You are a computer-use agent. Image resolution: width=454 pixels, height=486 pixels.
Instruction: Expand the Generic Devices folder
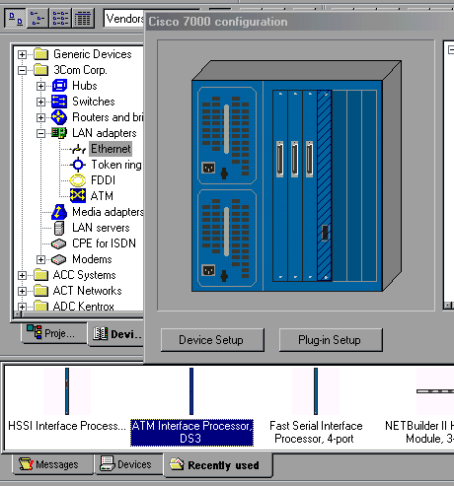(22, 54)
